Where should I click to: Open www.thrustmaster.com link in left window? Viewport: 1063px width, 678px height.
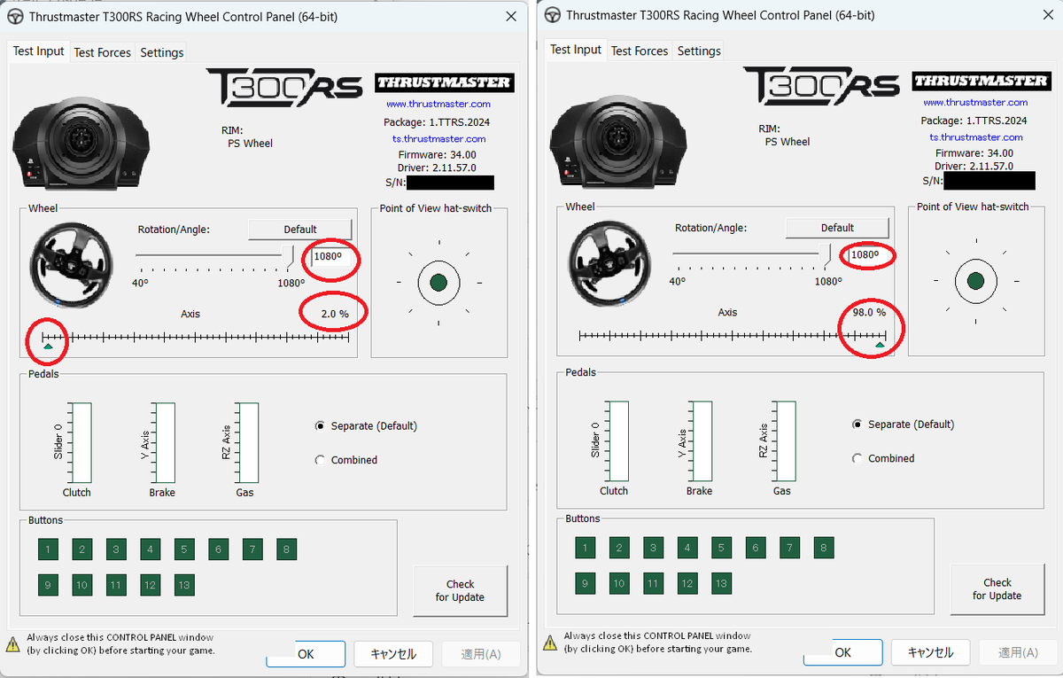[438, 104]
